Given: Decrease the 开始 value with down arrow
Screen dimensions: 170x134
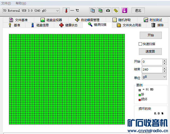Looking at the screenshot, I should [164, 63].
